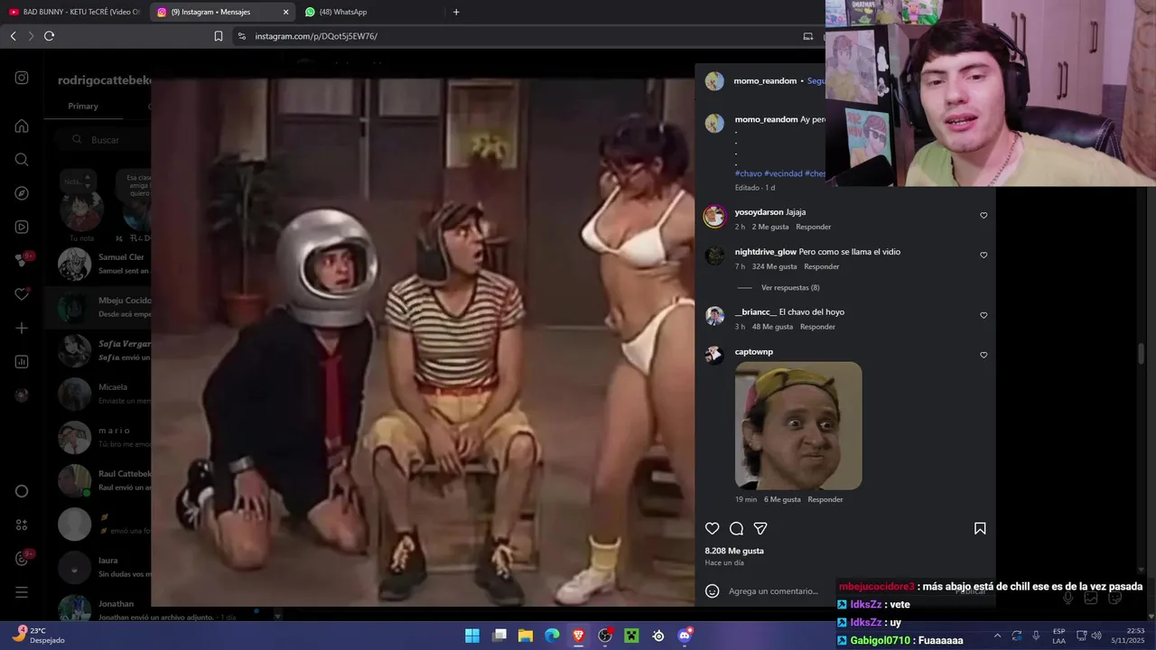
Task: Click the Agrega un comentario field
Action: 773,591
